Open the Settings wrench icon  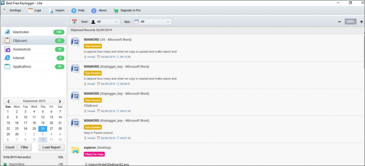coord(5,11)
